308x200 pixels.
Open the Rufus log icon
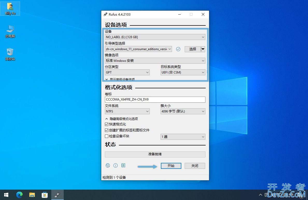pyautogui.click(x=123, y=165)
